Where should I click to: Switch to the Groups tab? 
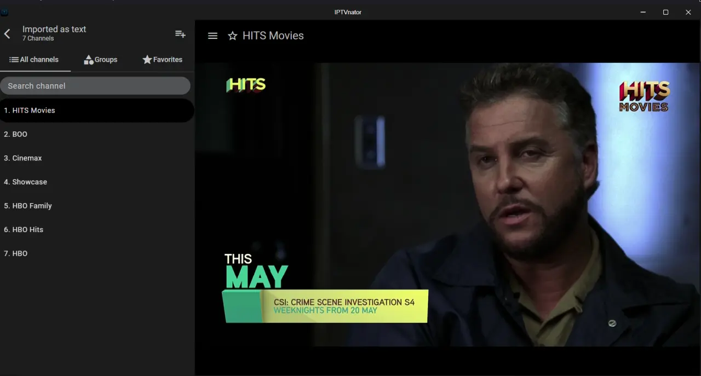(101, 60)
